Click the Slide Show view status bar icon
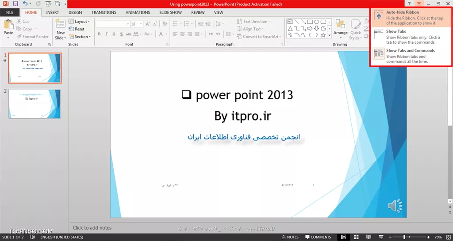Image resolution: width=453 pixels, height=241 pixels. (381, 237)
